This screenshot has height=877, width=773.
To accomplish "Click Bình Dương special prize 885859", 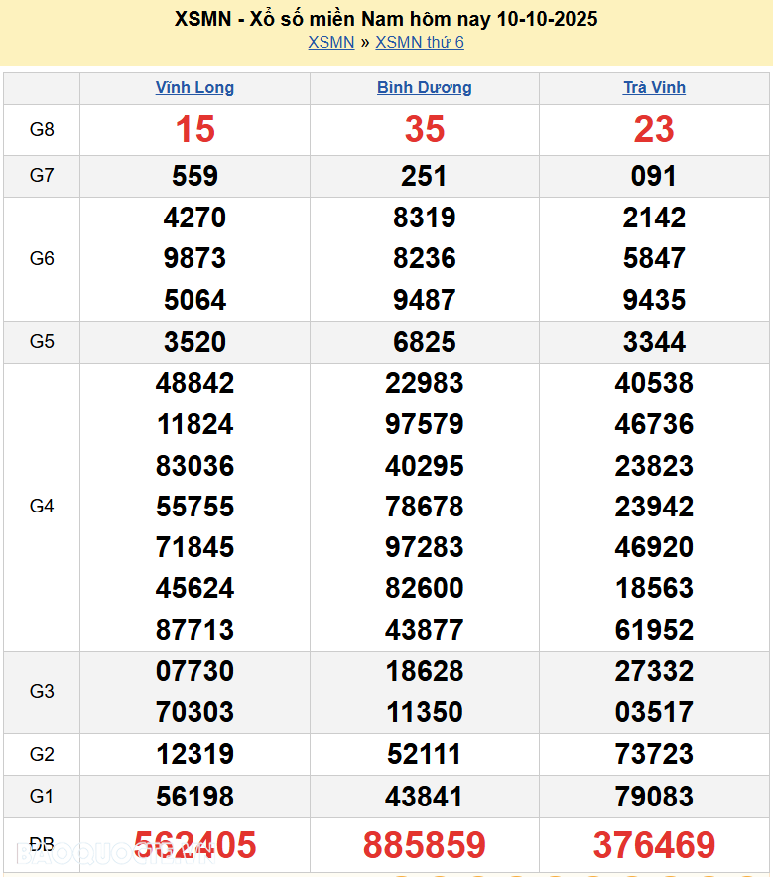I will [424, 845].
